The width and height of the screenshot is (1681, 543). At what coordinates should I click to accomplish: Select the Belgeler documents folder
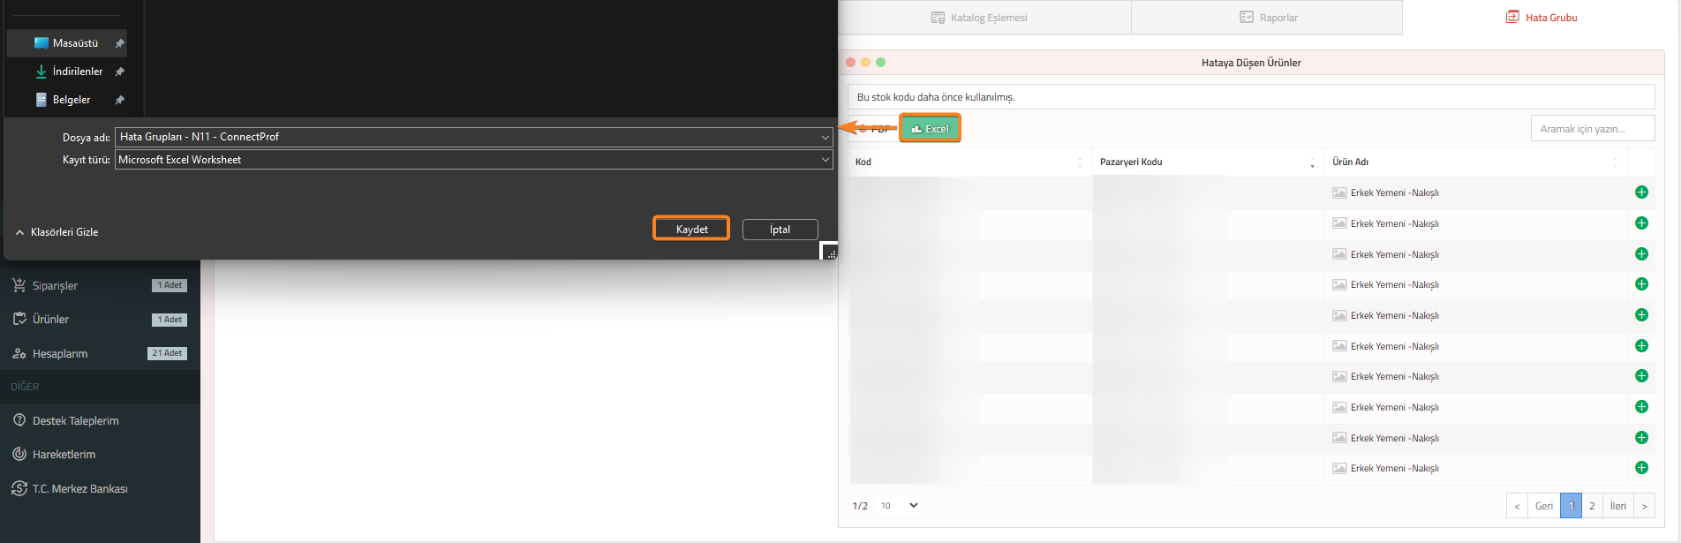71,100
